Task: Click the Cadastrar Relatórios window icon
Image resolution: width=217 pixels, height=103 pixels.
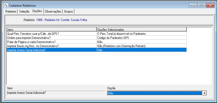Action: (6, 6)
